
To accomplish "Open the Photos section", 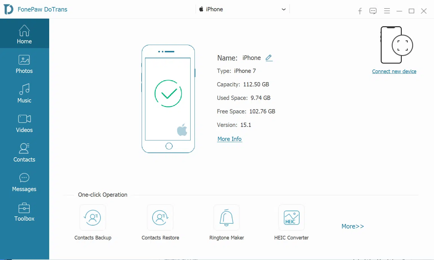I will coord(24,64).
